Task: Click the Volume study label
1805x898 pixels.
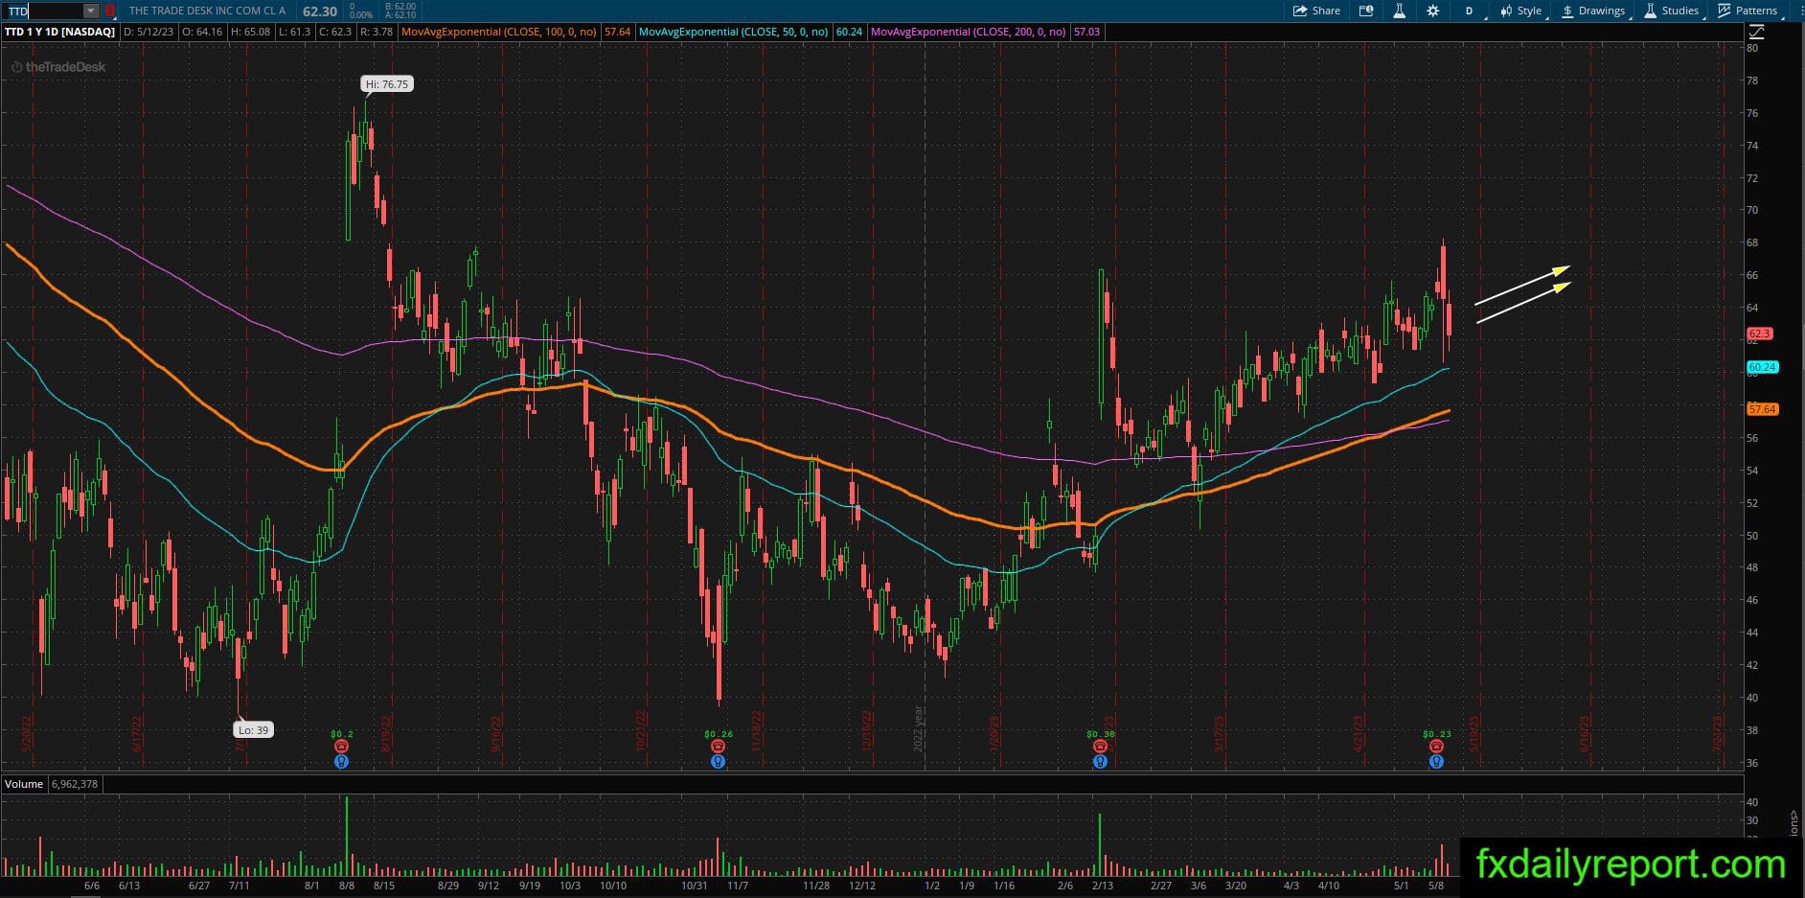Action: (x=24, y=784)
